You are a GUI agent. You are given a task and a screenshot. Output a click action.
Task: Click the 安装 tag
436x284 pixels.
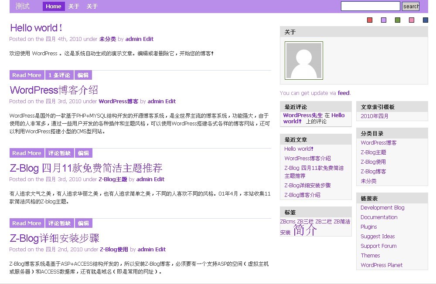[x=285, y=233]
